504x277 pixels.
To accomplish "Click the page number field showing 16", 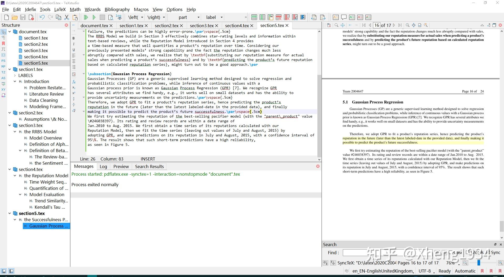I will click(377, 25).
